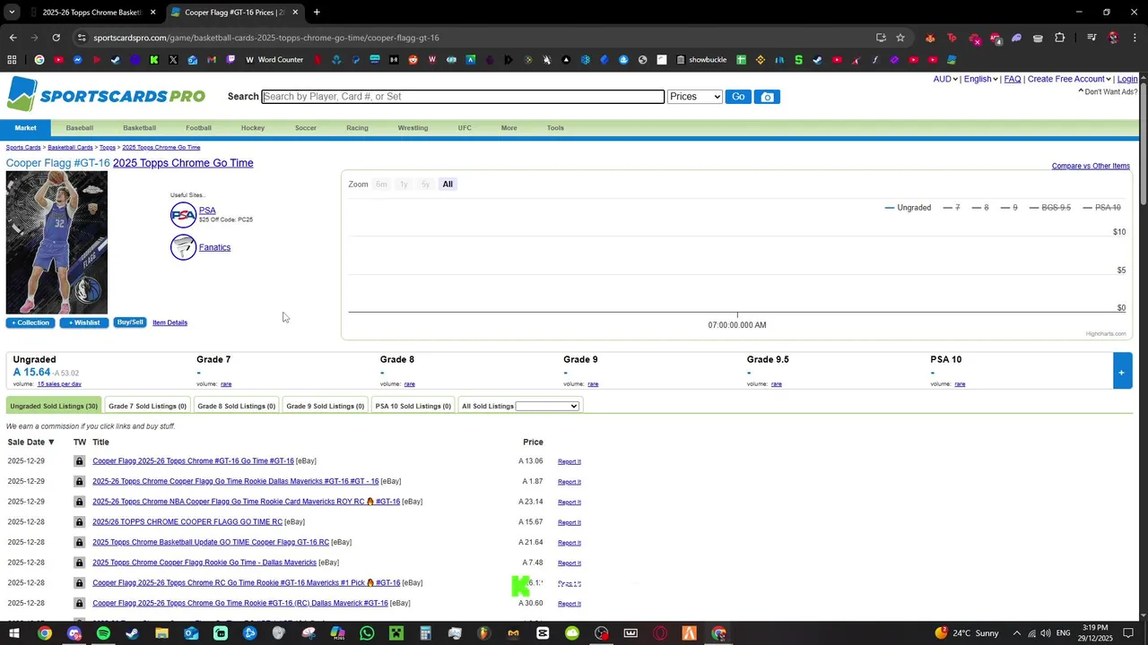Toggle the grade 7 series in legend
1148x645 pixels.
(952, 208)
